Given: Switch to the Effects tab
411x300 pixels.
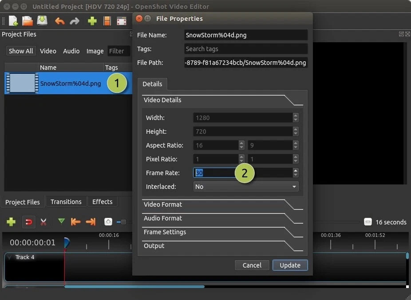Looking at the screenshot, I should coord(102,201).
